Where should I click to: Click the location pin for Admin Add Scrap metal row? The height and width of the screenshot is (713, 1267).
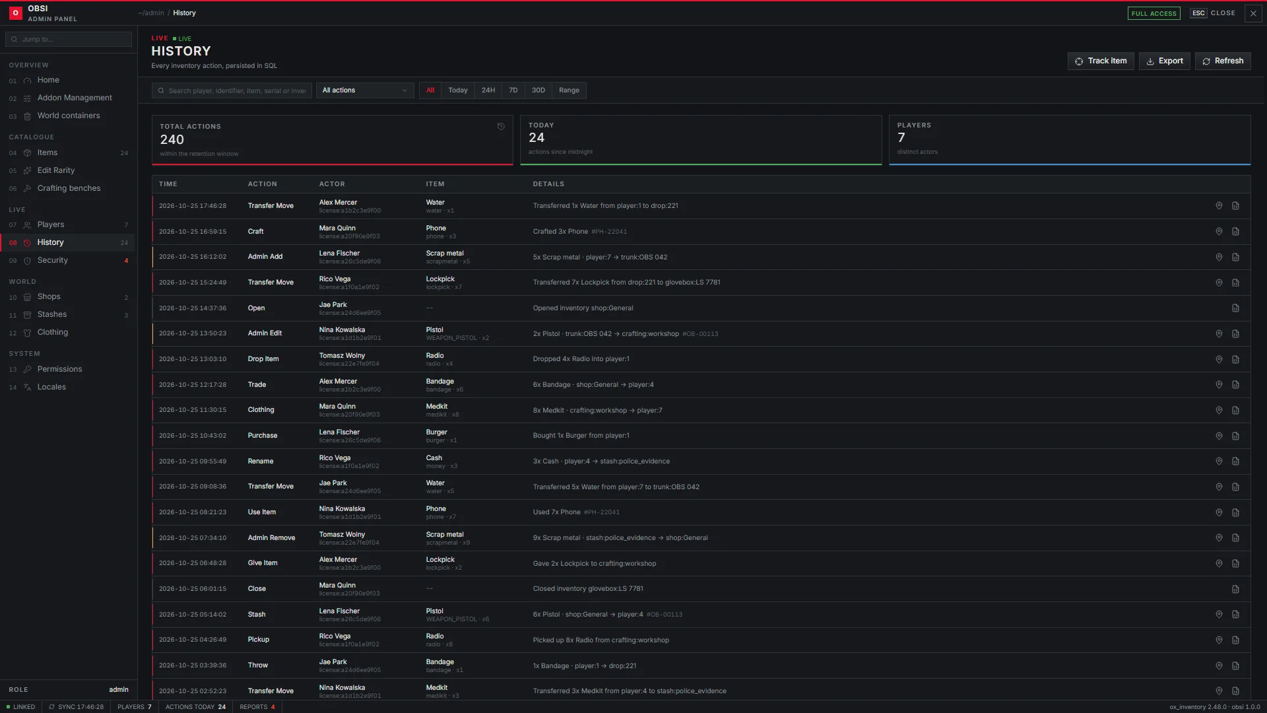[x=1219, y=257]
